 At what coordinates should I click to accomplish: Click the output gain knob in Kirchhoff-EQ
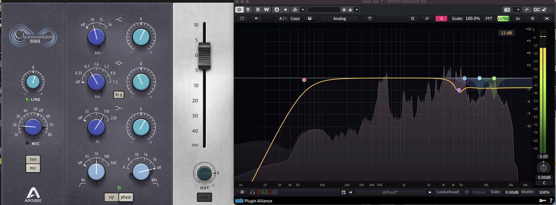point(544,168)
